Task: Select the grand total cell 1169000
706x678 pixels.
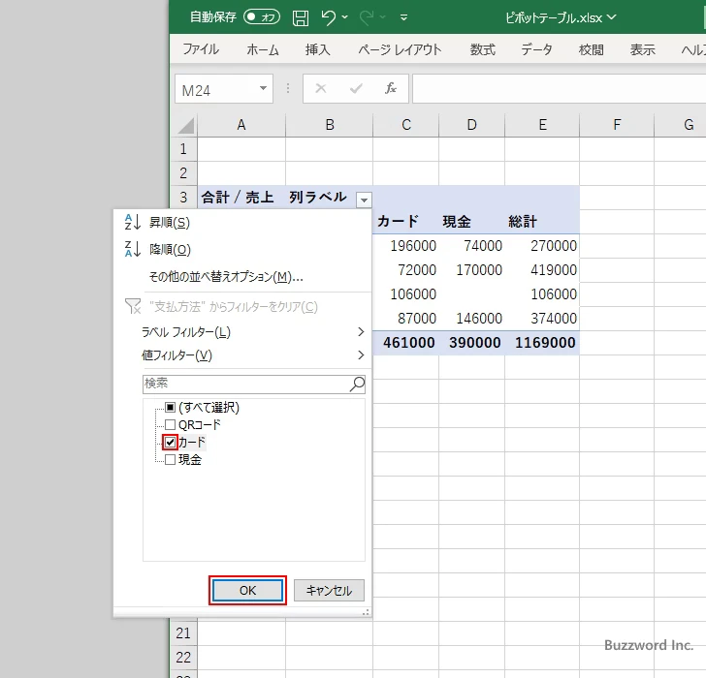Action: [542, 343]
